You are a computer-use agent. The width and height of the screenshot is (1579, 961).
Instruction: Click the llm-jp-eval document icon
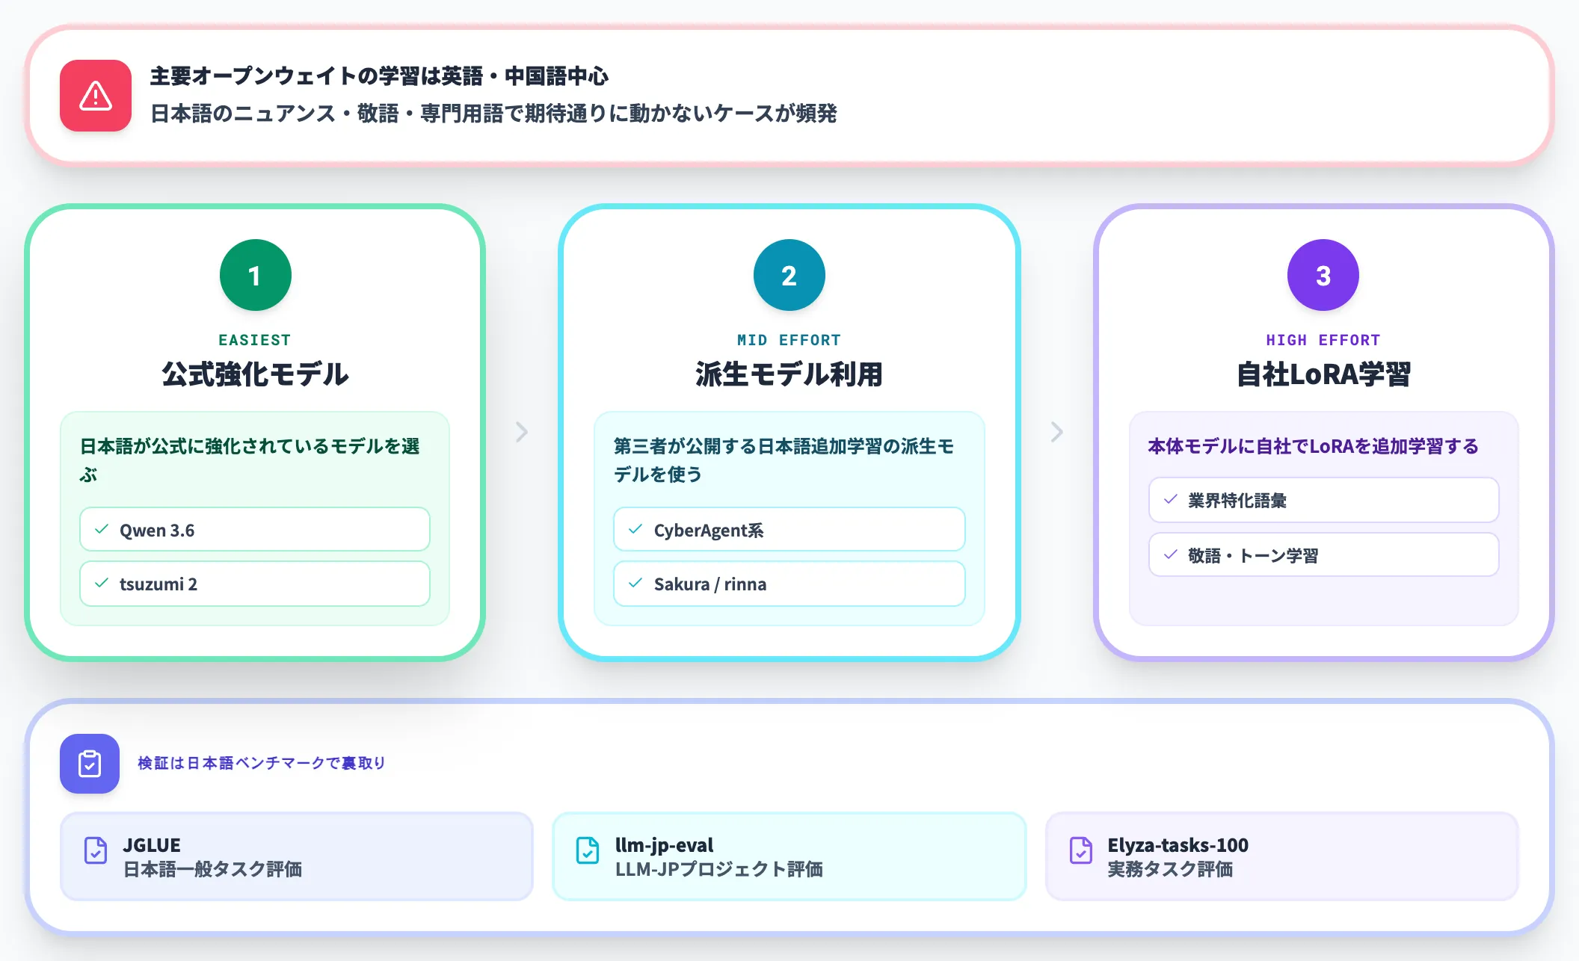588,850
